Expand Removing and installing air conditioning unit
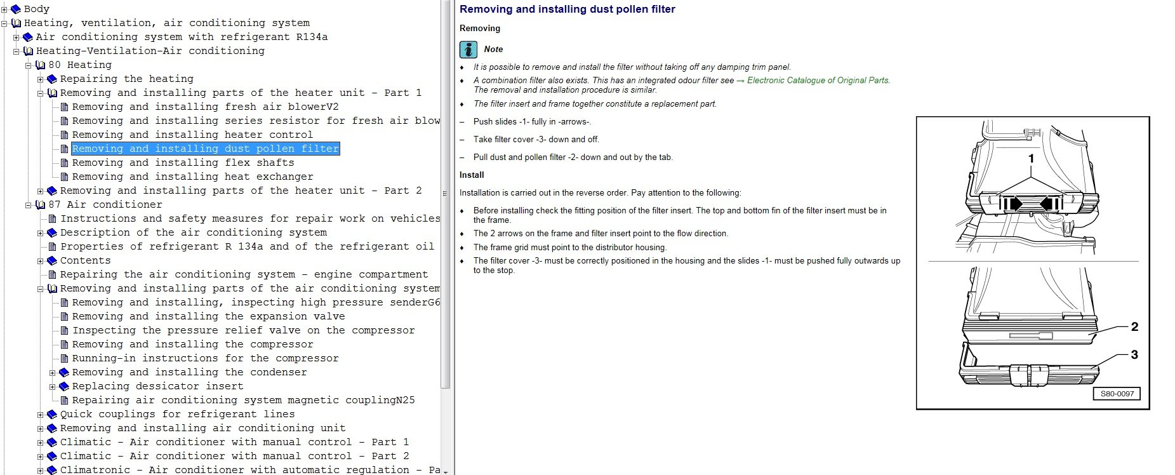1175x475 pixels. click(x=41, y=429)
